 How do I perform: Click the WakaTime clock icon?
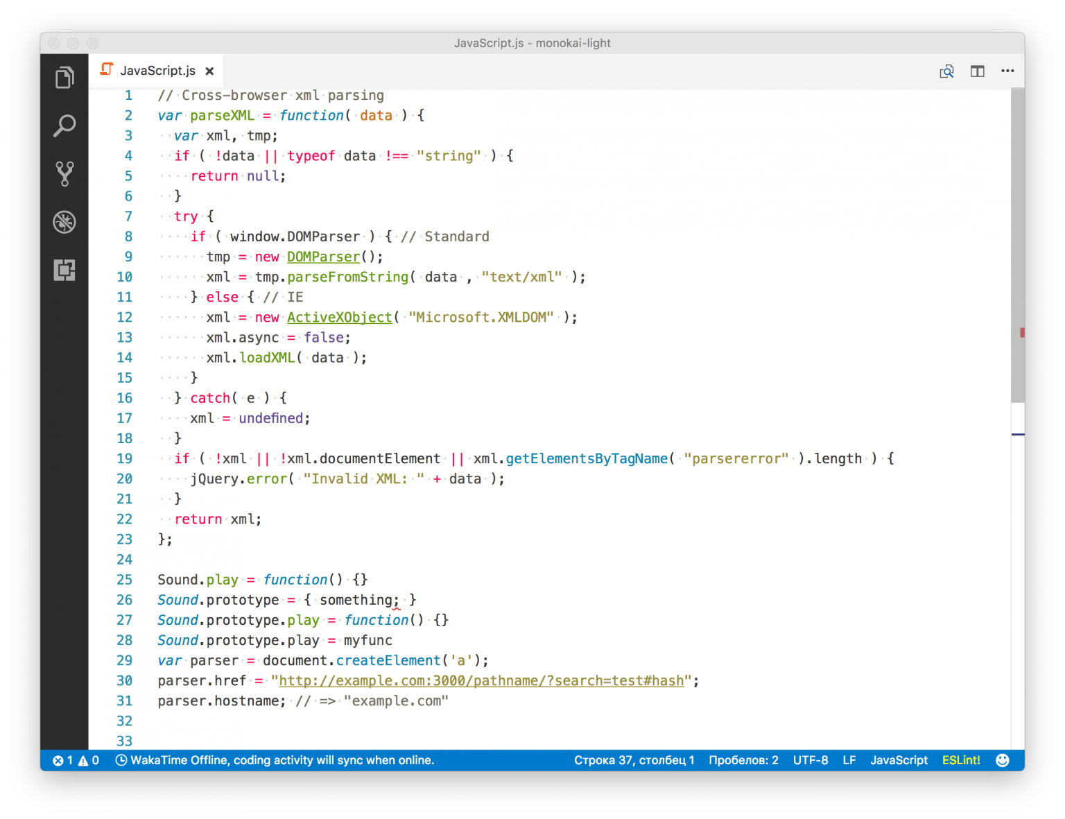click(122, 760)
